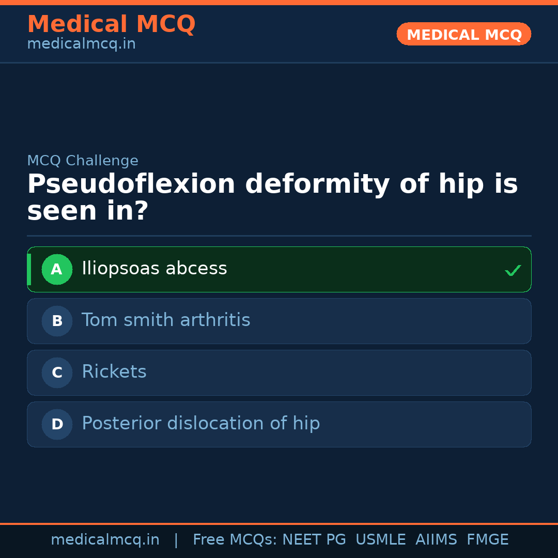Click the 'MCQ Challenge' label

coord(83,161)
